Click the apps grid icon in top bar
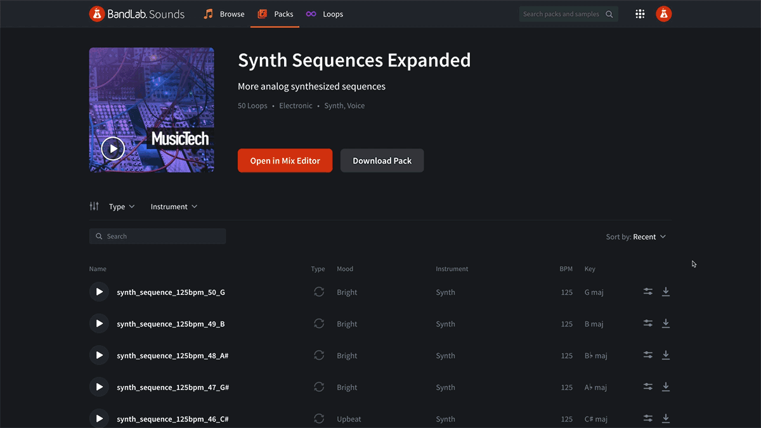 click(640, 13)
